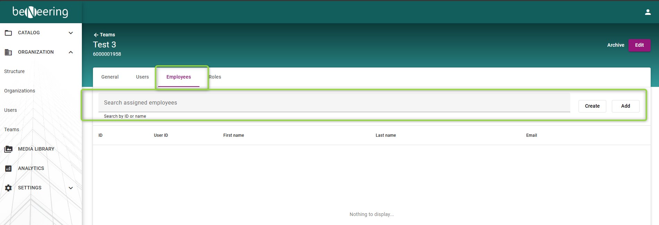Click the Email column header

click(x=531, y=135)
